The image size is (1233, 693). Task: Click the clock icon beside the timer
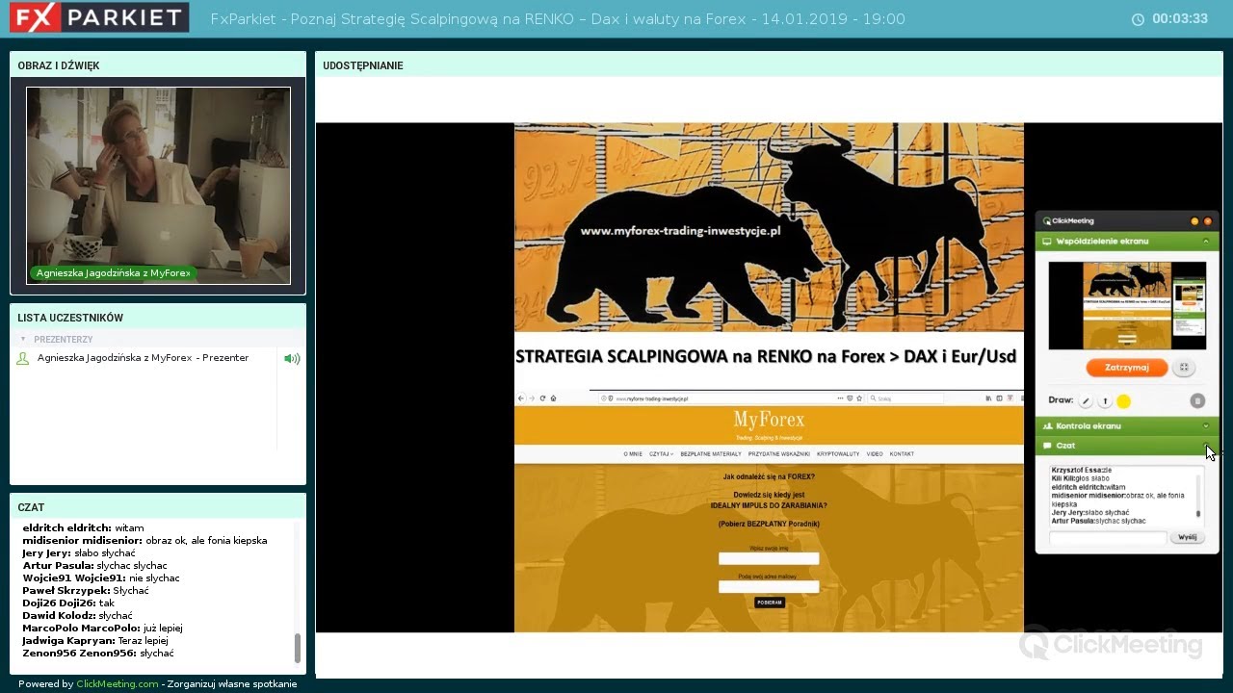[1138, 19]
